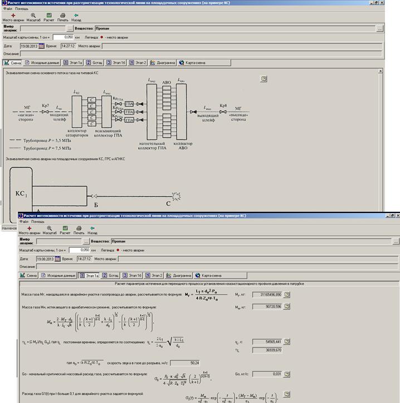This screenshot has height=403, width=400.
Task: Open Файл menu in the upper window
Action: coord(7,9)
